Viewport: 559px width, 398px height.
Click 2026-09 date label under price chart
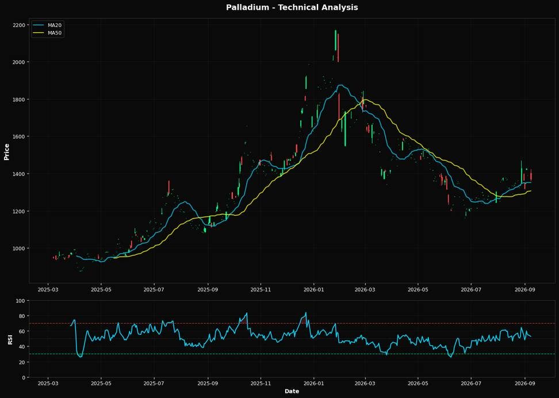(x=524, y=289)
